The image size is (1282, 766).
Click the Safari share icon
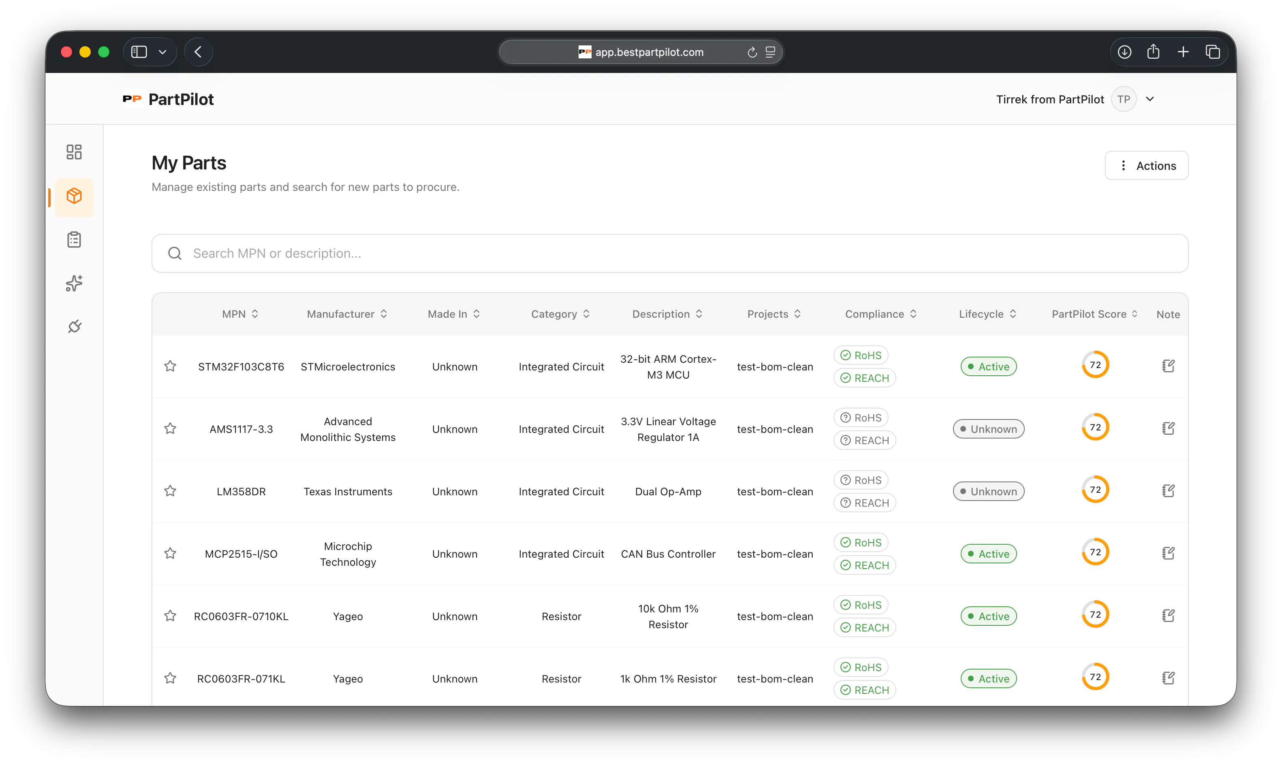pyautogui.click(x=1154, y=51)
